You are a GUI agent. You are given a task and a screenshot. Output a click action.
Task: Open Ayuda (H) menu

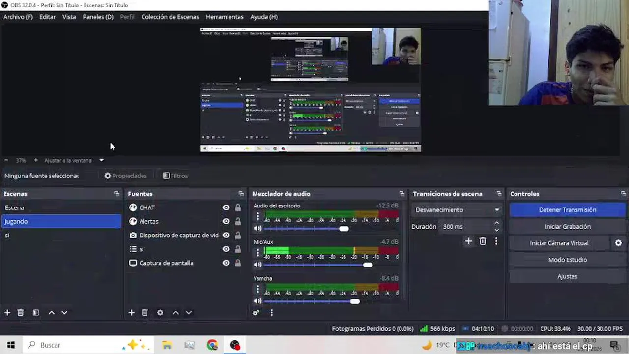(x=264, y=17)
